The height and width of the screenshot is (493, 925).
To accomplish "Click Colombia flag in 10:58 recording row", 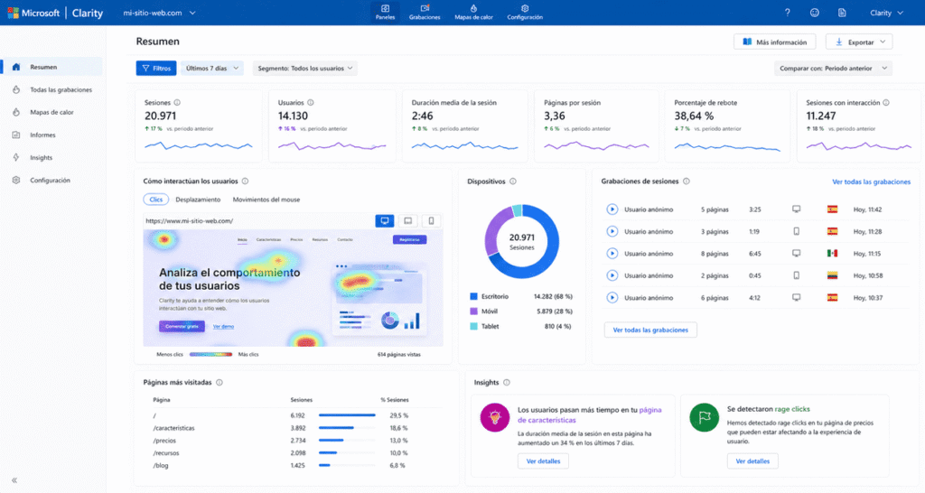I will pyautogui.click(x=832, y=275).
